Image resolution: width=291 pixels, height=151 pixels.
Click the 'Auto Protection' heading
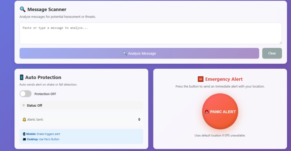point(43,77)
